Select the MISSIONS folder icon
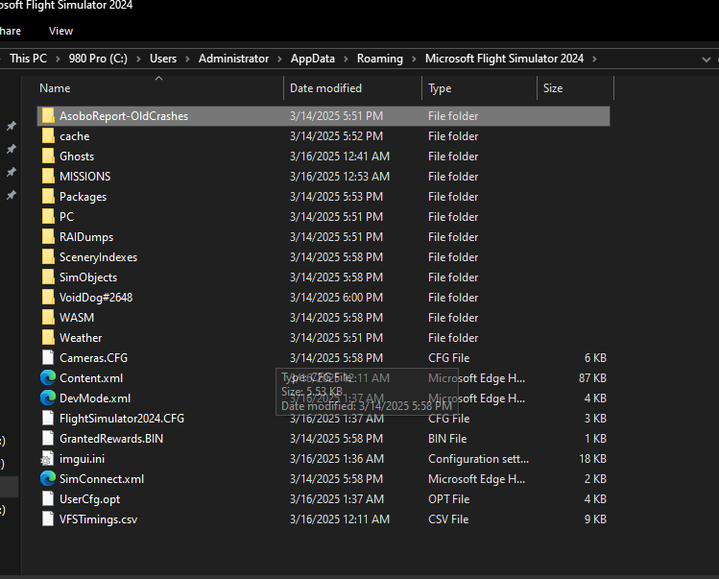 click(x=48, y=177)
